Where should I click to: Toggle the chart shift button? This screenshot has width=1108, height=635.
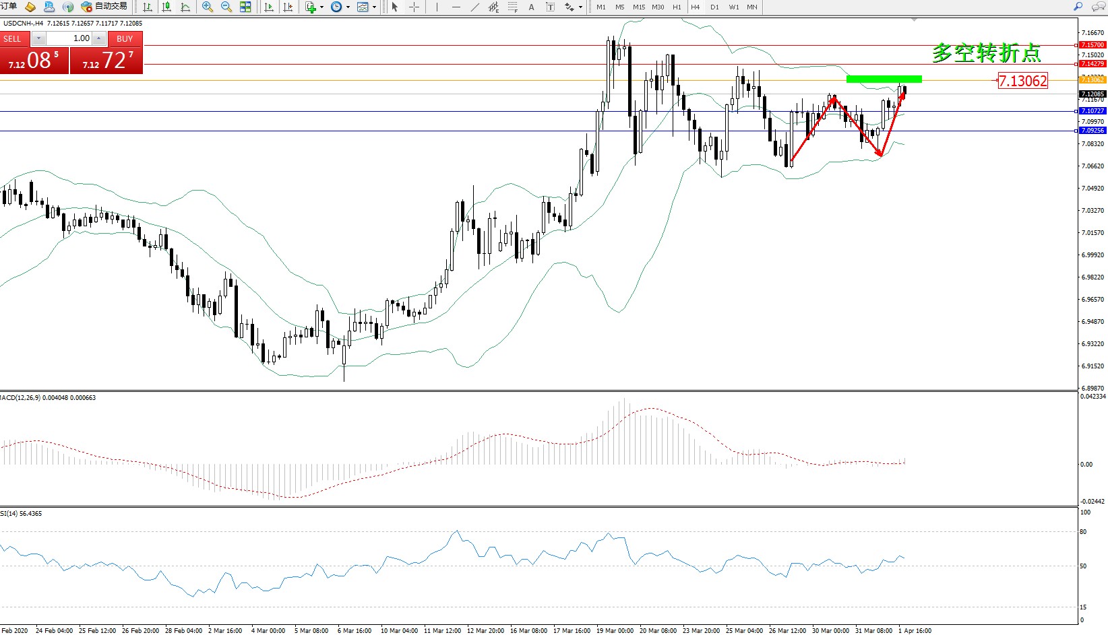288,7
